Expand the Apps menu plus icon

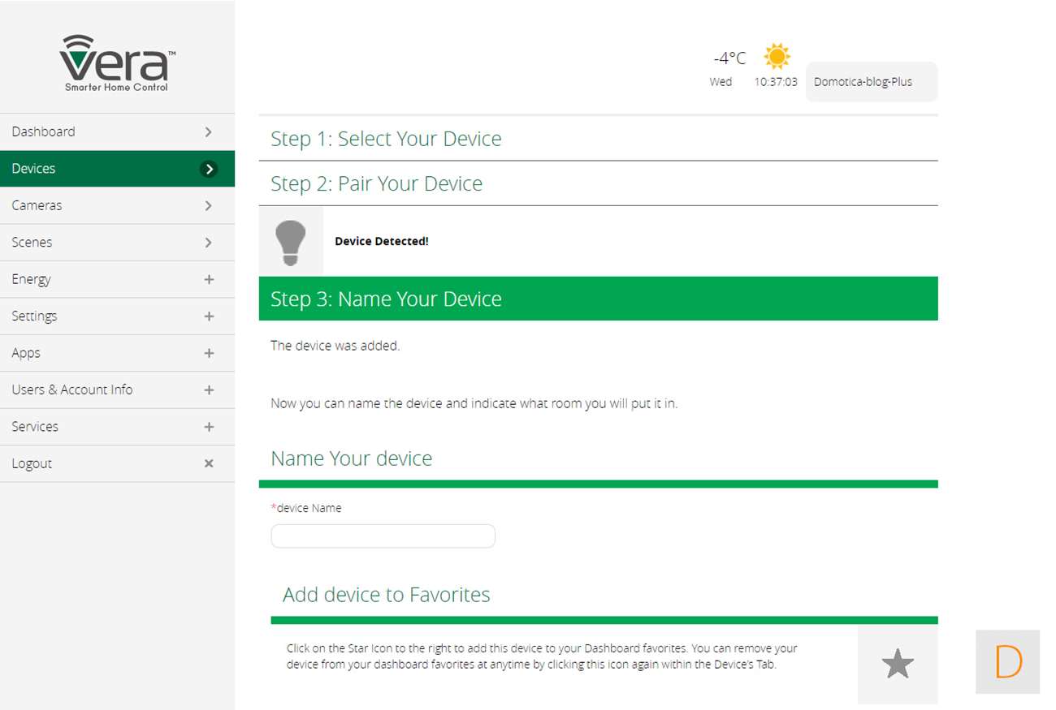(x=209, y=353)
